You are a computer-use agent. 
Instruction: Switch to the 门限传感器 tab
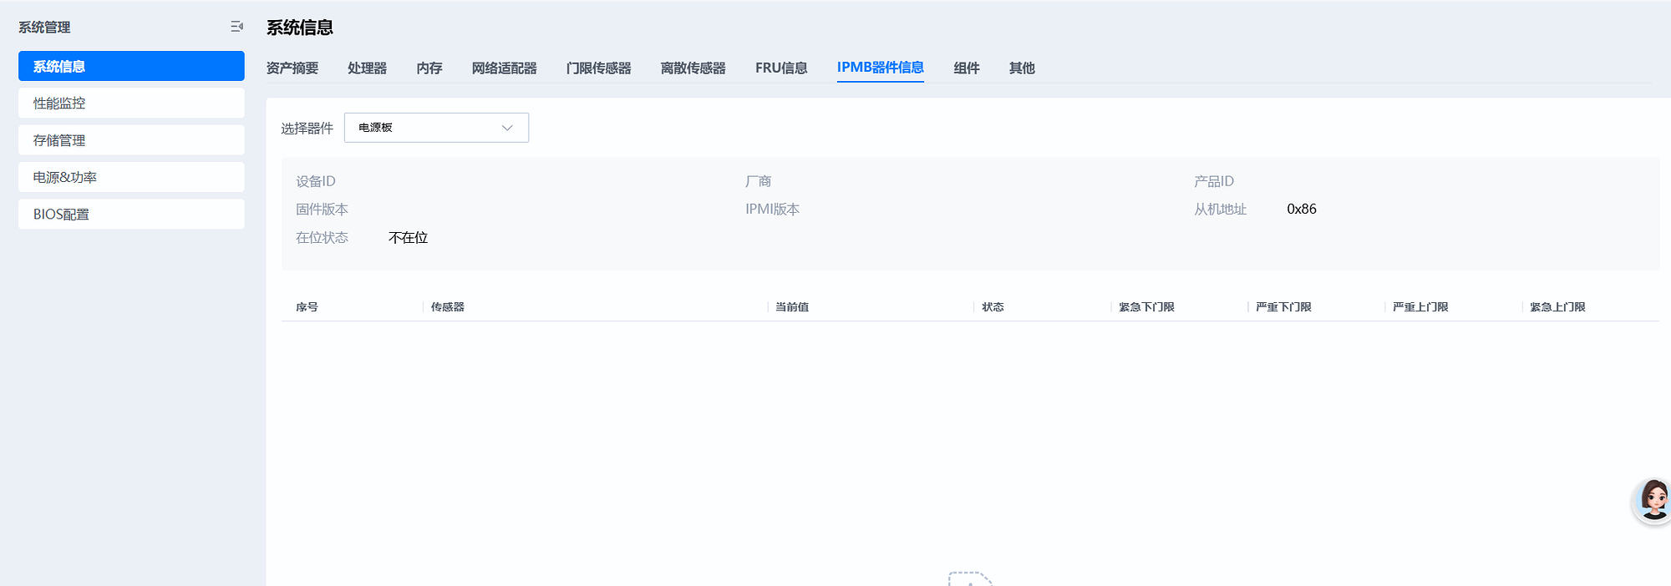click(x=599, y=68)
